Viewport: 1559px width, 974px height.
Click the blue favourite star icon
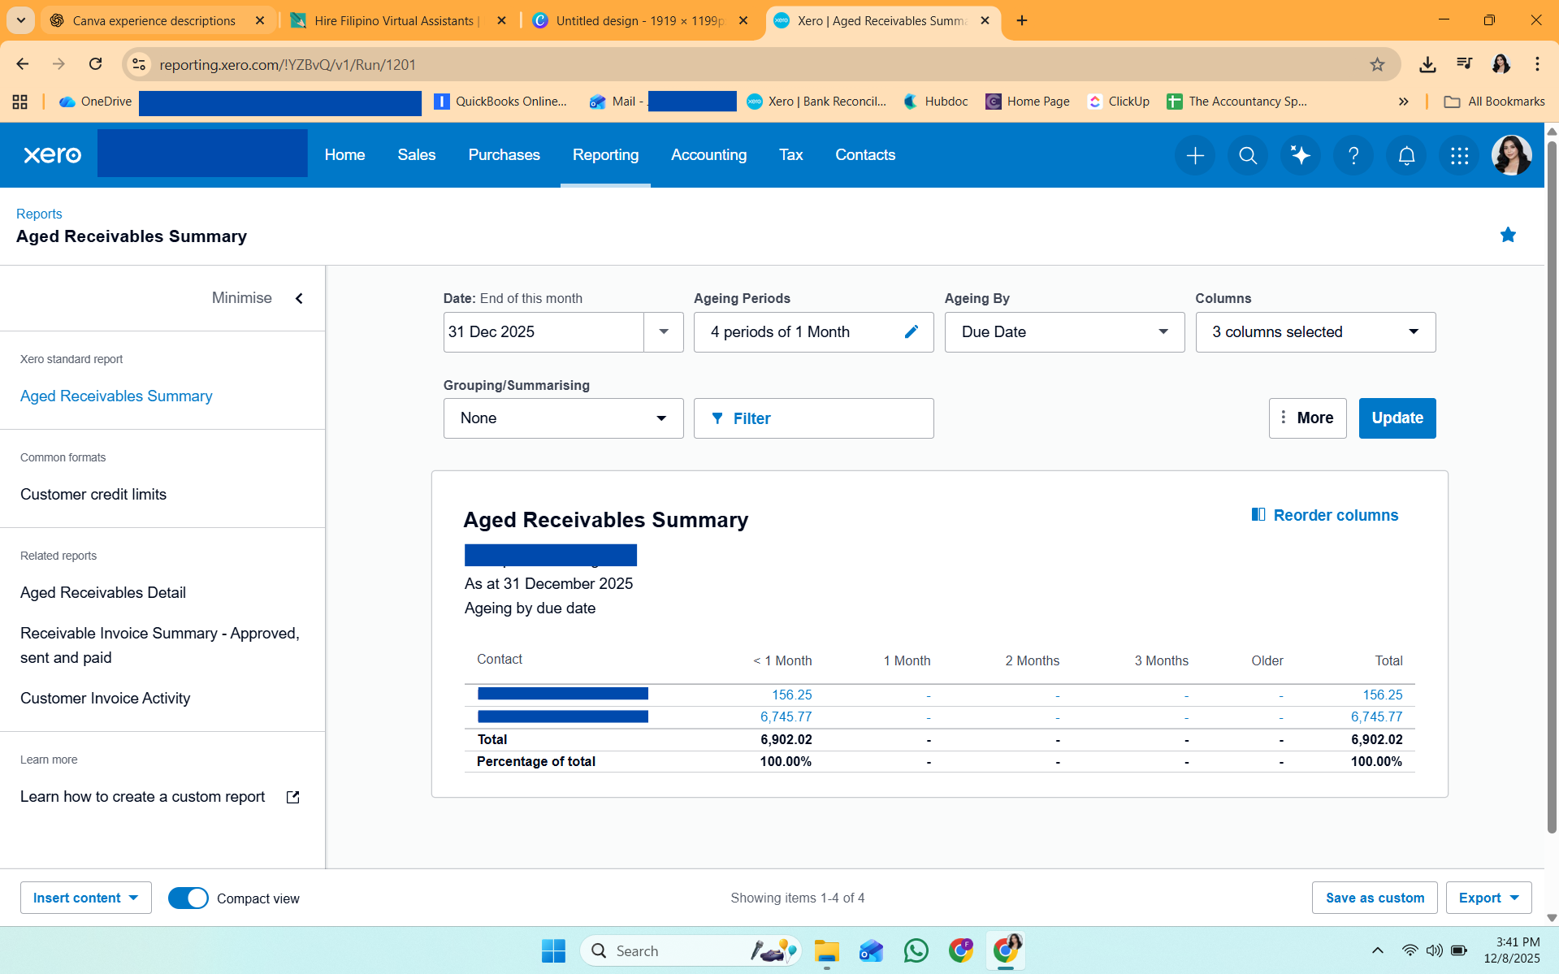click(1508, 236)
